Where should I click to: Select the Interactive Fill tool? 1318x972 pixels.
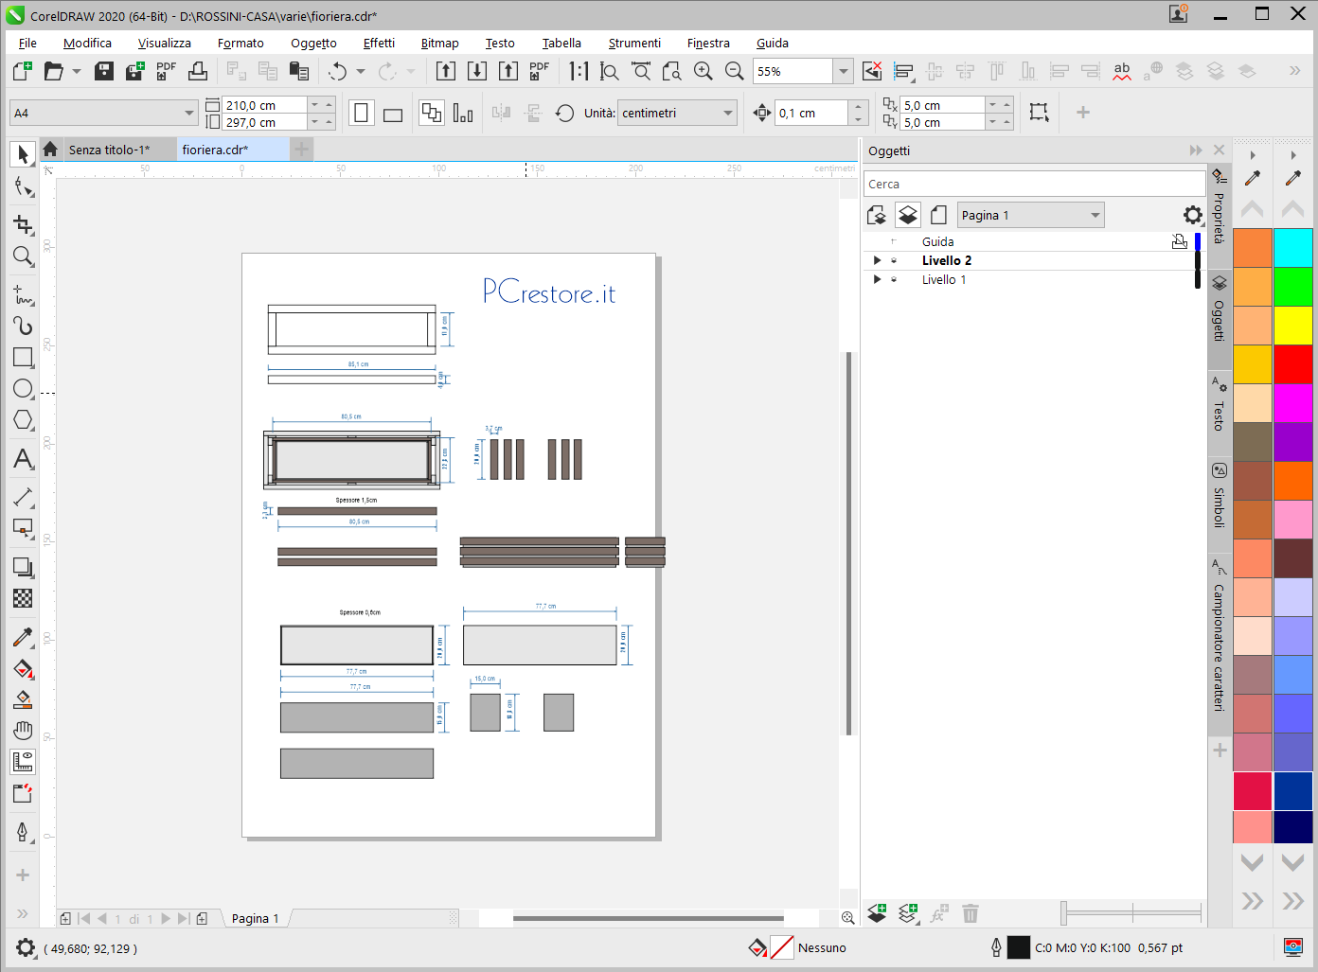23,669
